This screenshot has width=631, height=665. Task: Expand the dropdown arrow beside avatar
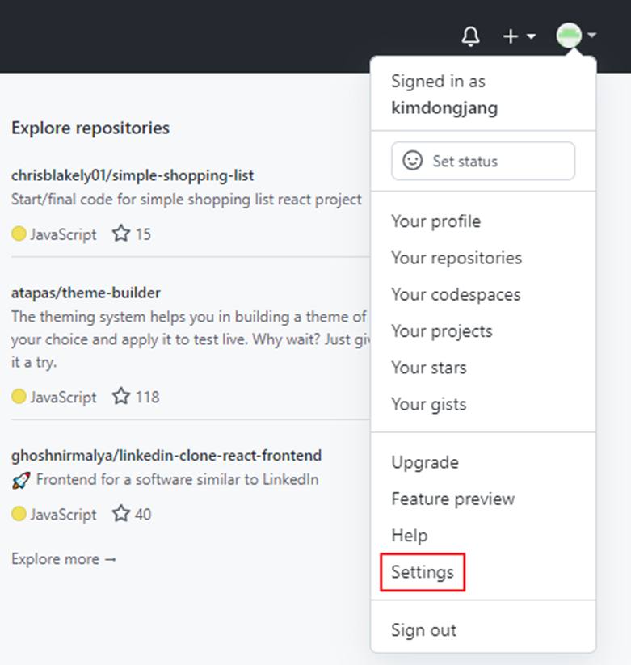click(x=592, y=36)
